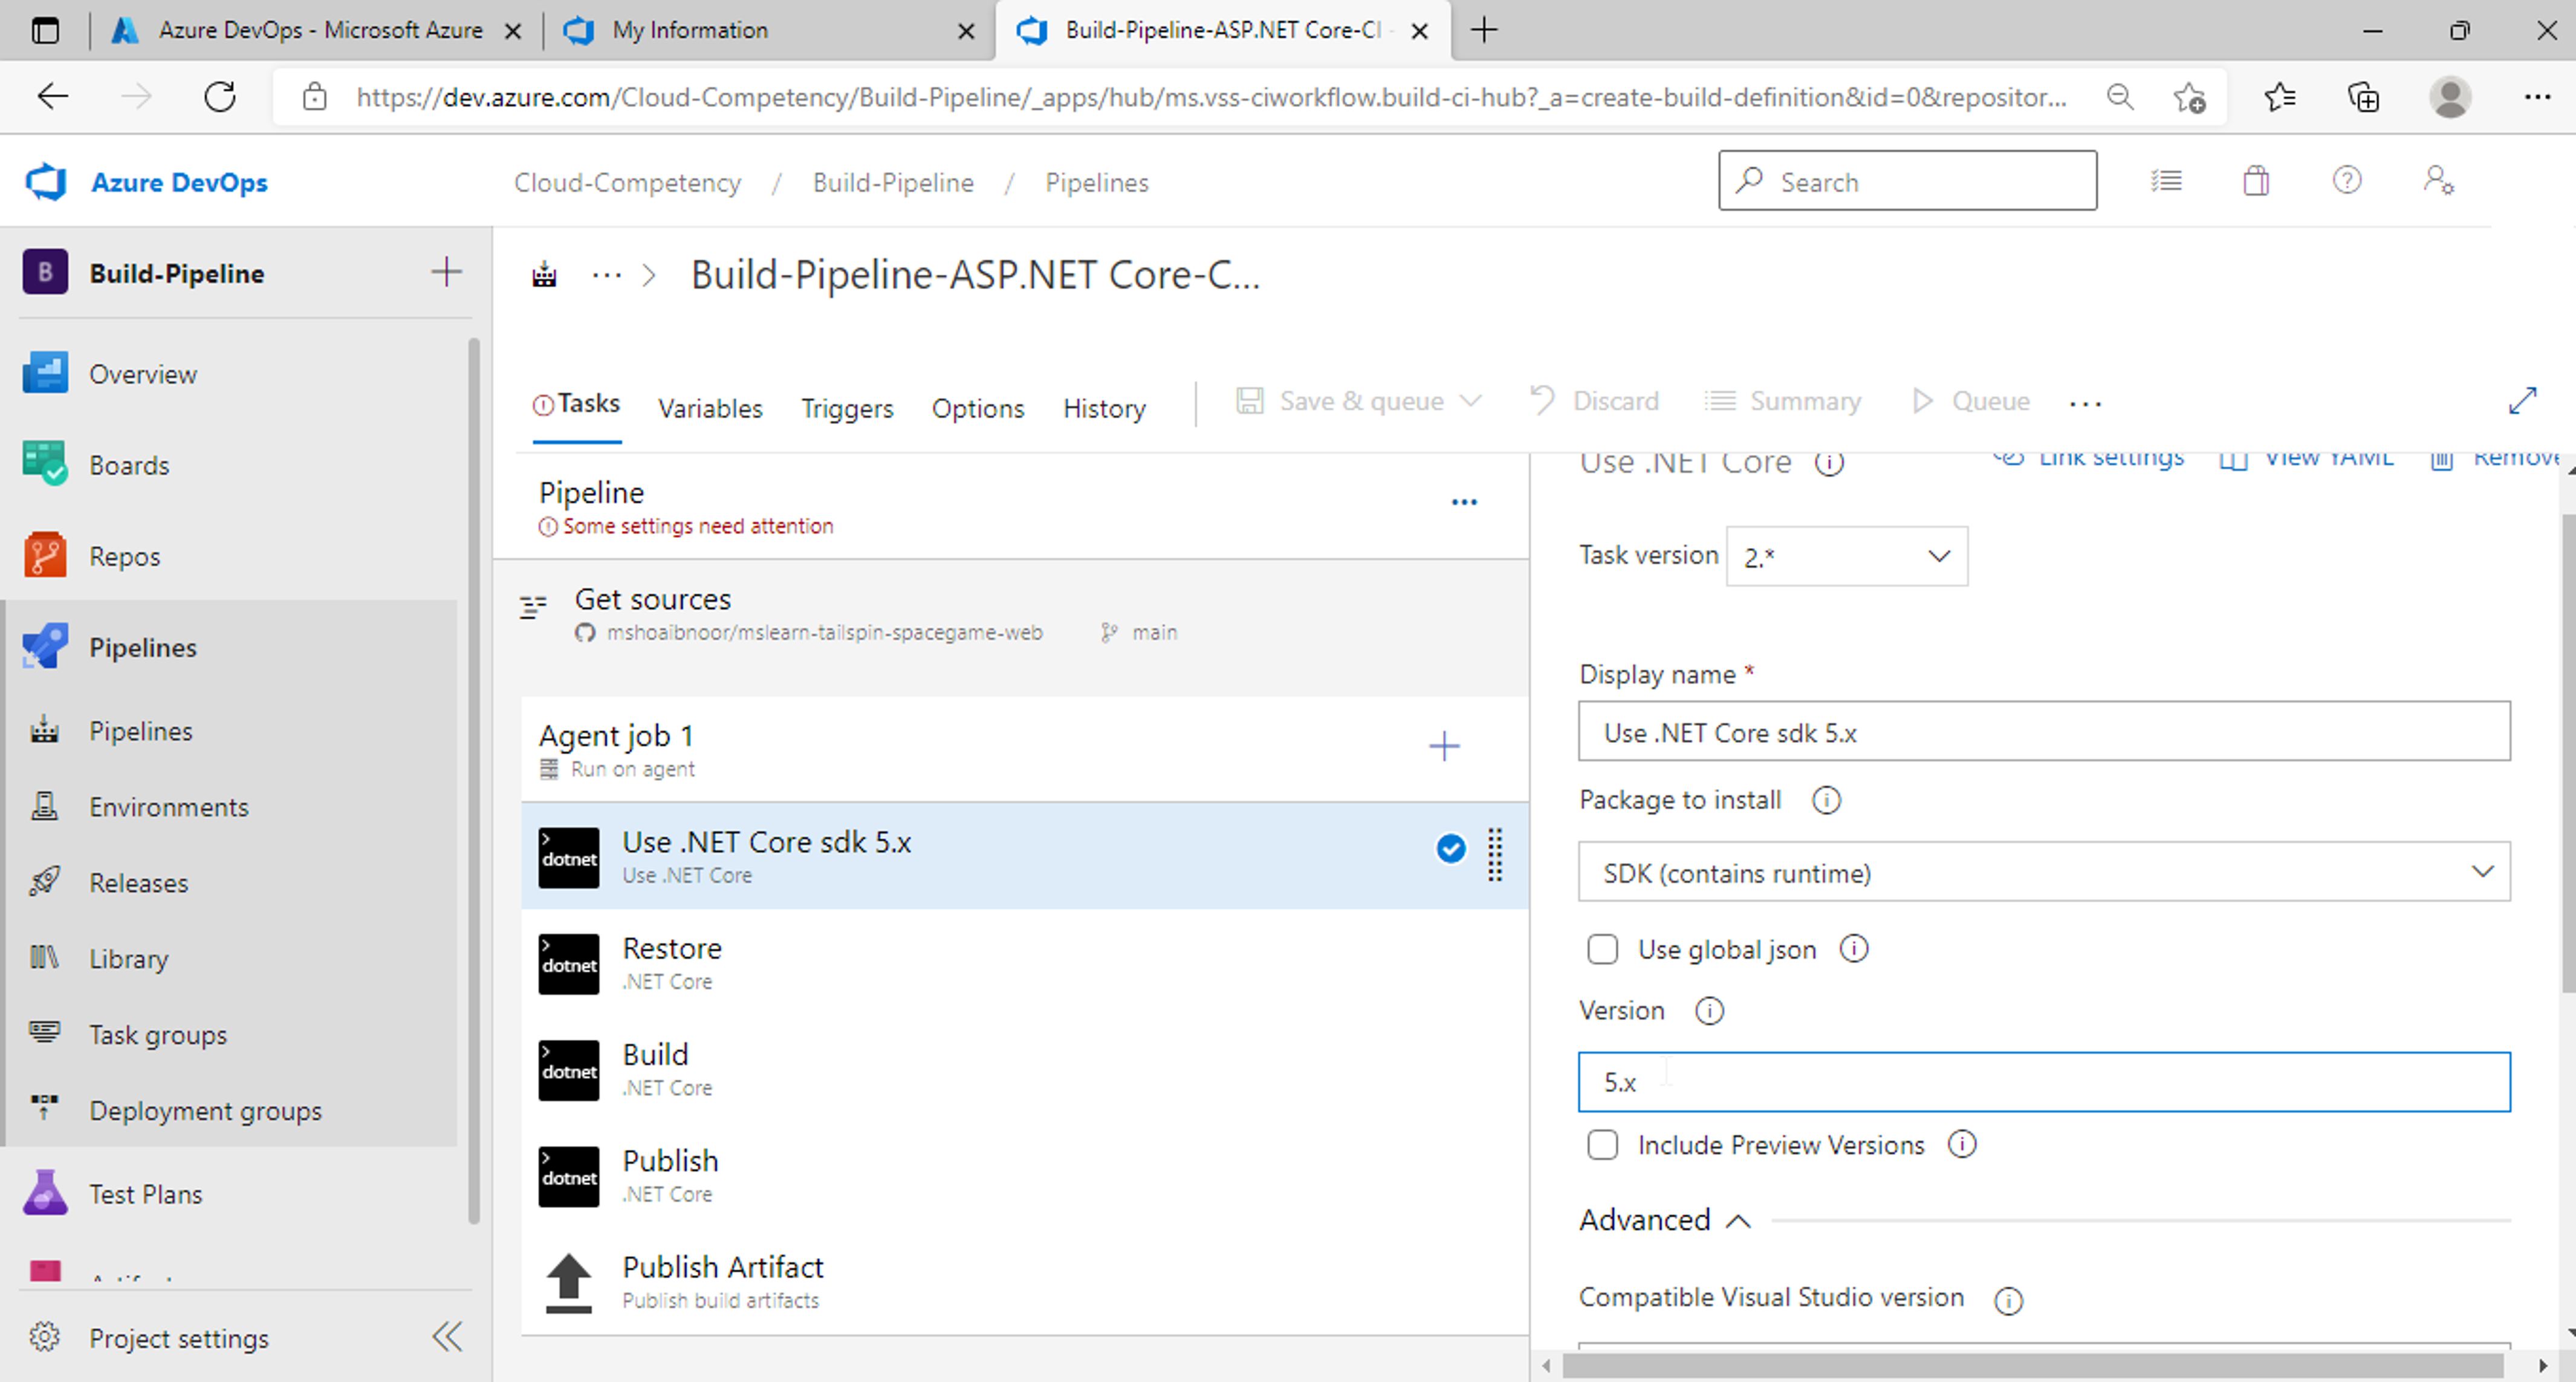The height and width of the screenshot is (1382, 2576).
Task: Open Package to install dropdown
Action: pyautogui.click(x=2044, y=872)
